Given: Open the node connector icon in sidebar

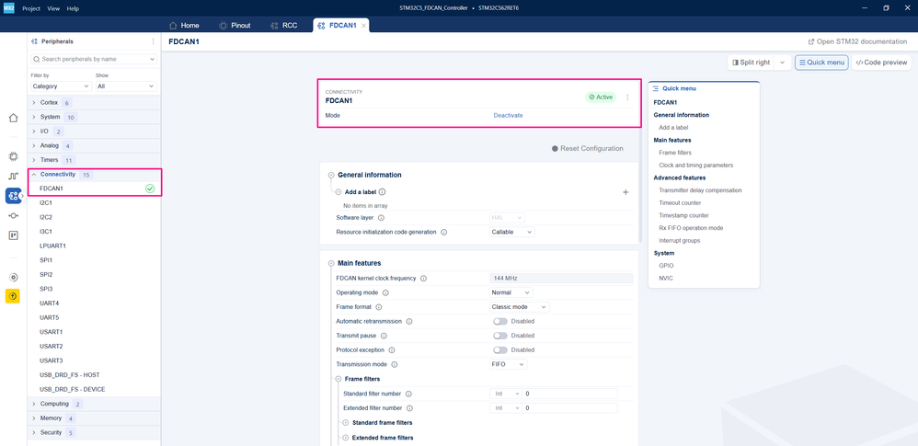Looking at the screenshot, I should pos(13,215).
